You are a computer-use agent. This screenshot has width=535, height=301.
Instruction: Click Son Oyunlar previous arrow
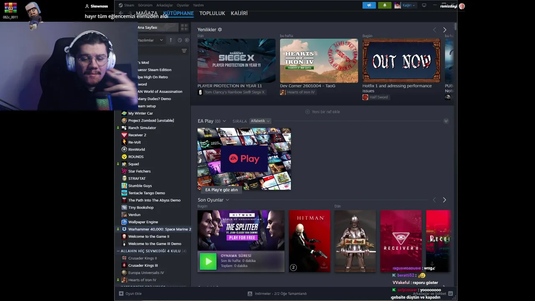pyautogui.click(x=434, y=200)
